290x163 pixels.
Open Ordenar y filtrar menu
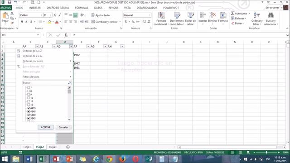pos(257,19)
